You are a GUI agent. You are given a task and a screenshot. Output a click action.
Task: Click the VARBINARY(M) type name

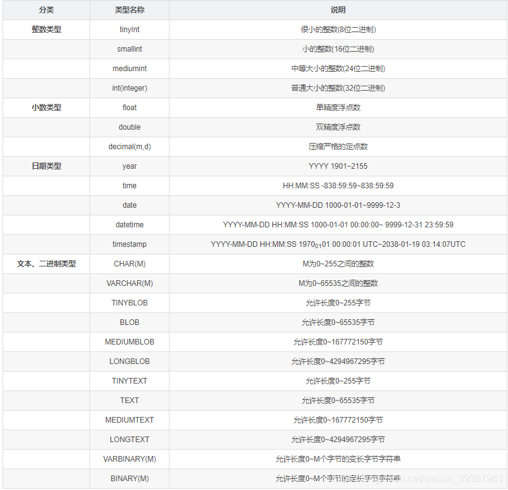(x=130, y=459)
